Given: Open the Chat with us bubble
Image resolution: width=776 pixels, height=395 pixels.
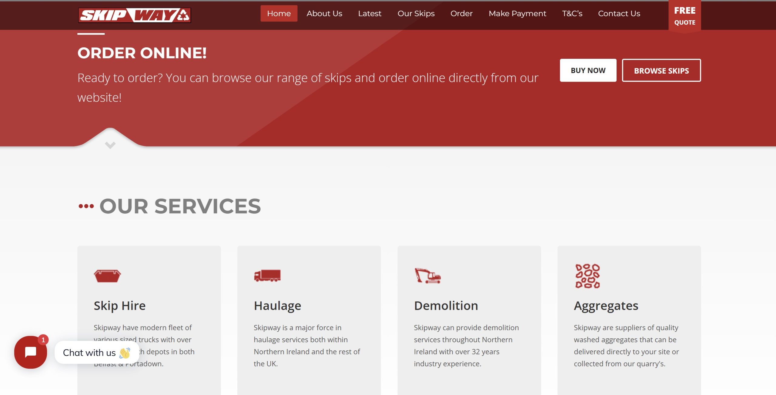Looking at the screenshot, I should (96, 353).
